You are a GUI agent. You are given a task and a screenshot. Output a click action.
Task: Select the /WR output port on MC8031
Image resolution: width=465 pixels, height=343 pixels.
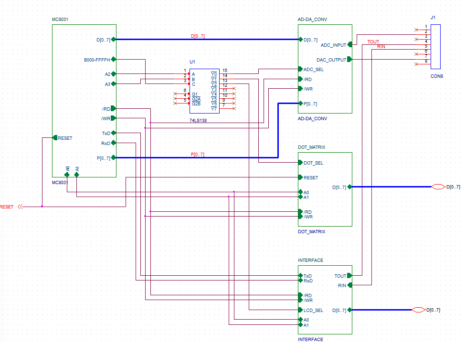pyautogui.click(x=113, y=118)
